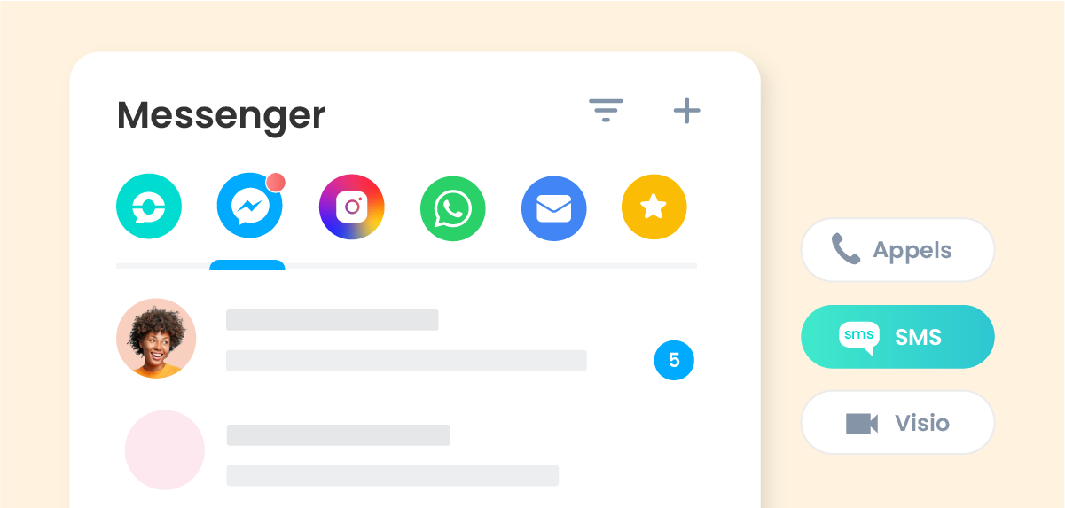Open the WhatsApp channel
The height and width of the screenshot is (508, 1065).
453,208
